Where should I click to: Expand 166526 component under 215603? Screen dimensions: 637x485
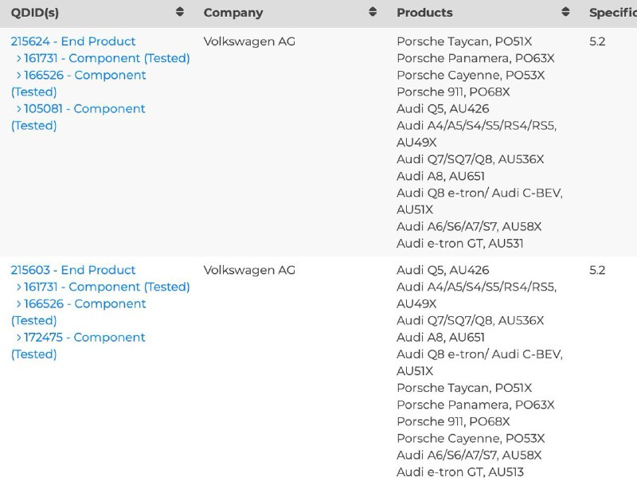tap(18, 304)
